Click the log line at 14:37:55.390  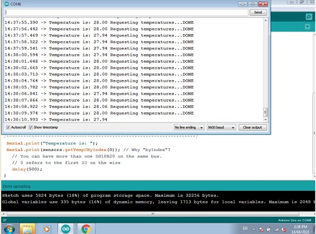click(99, 22)
